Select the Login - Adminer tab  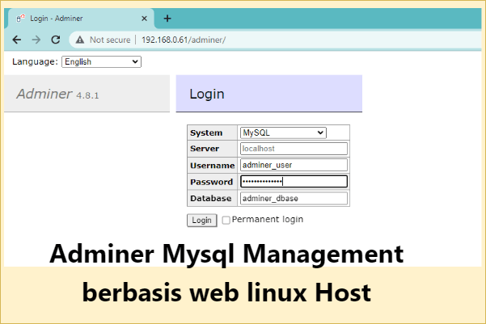pyautogui.click(x=81, y=19)
